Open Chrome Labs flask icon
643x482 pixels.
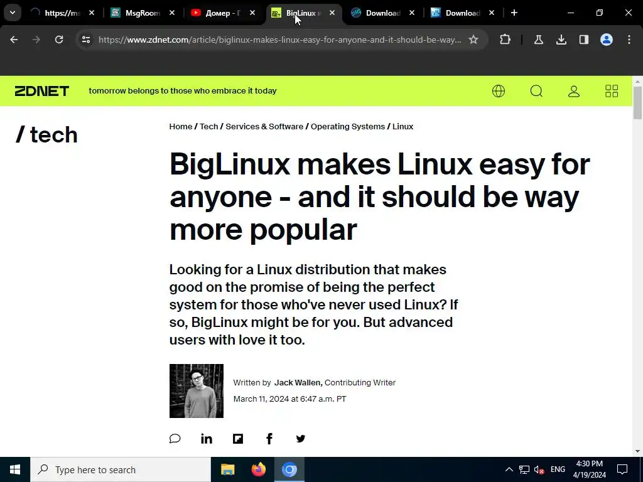(x=538, y=40)
